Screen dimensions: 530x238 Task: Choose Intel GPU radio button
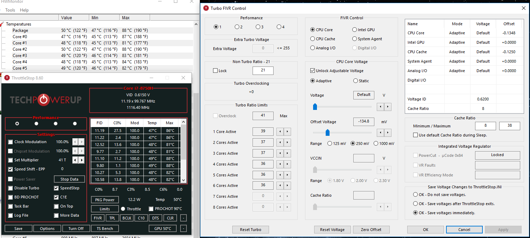tap(355, 30)
